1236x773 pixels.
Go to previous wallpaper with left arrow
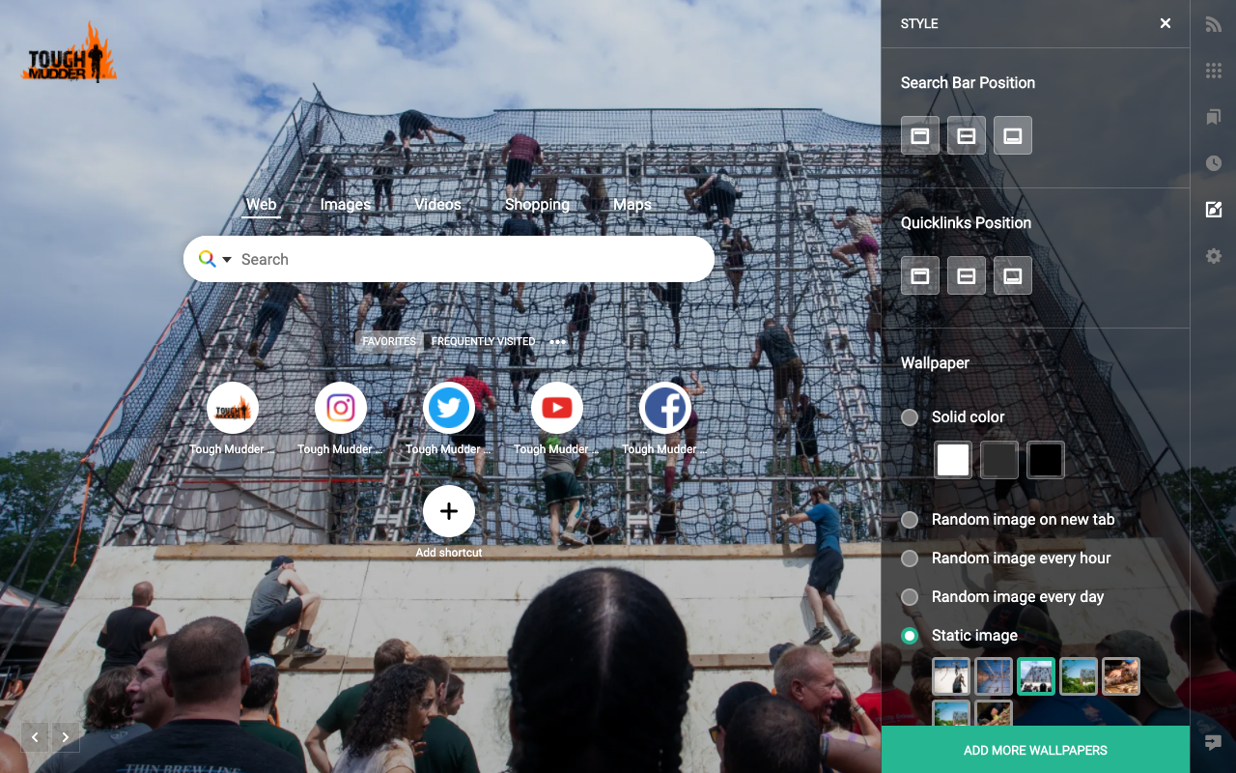click(36, 737)
